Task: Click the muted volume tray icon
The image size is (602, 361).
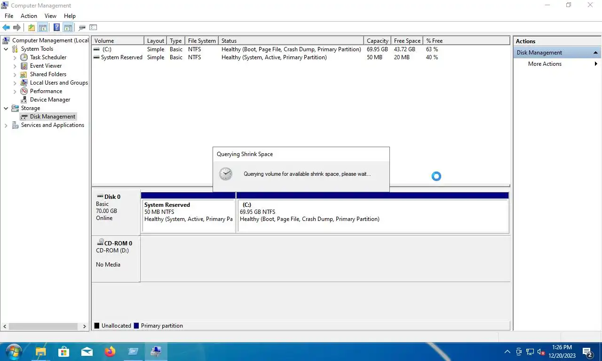Action: pos(541,352)
